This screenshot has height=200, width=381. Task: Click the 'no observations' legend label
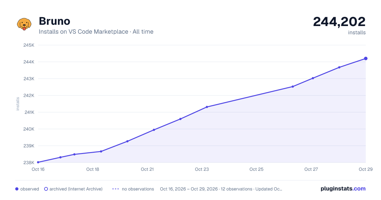point(138,189)
